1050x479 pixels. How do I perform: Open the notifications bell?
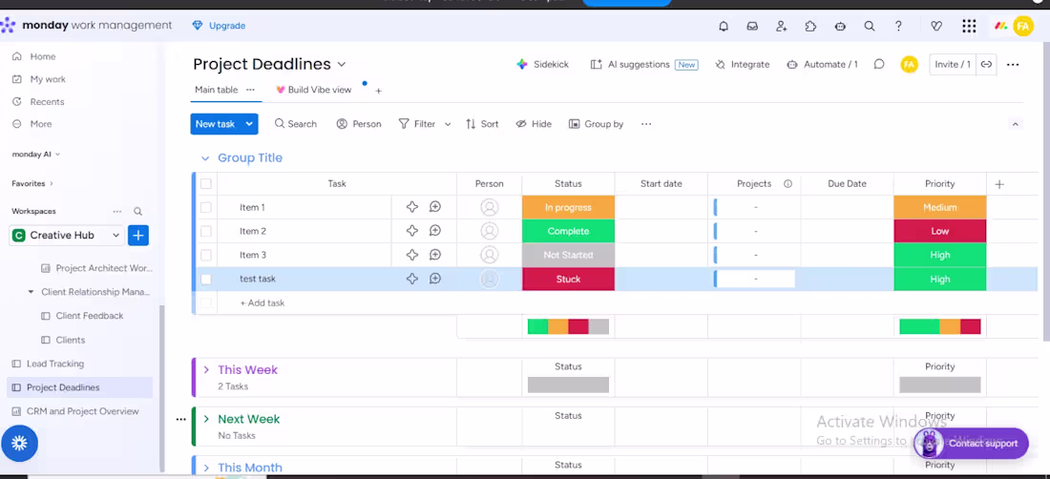pos(724,26)
